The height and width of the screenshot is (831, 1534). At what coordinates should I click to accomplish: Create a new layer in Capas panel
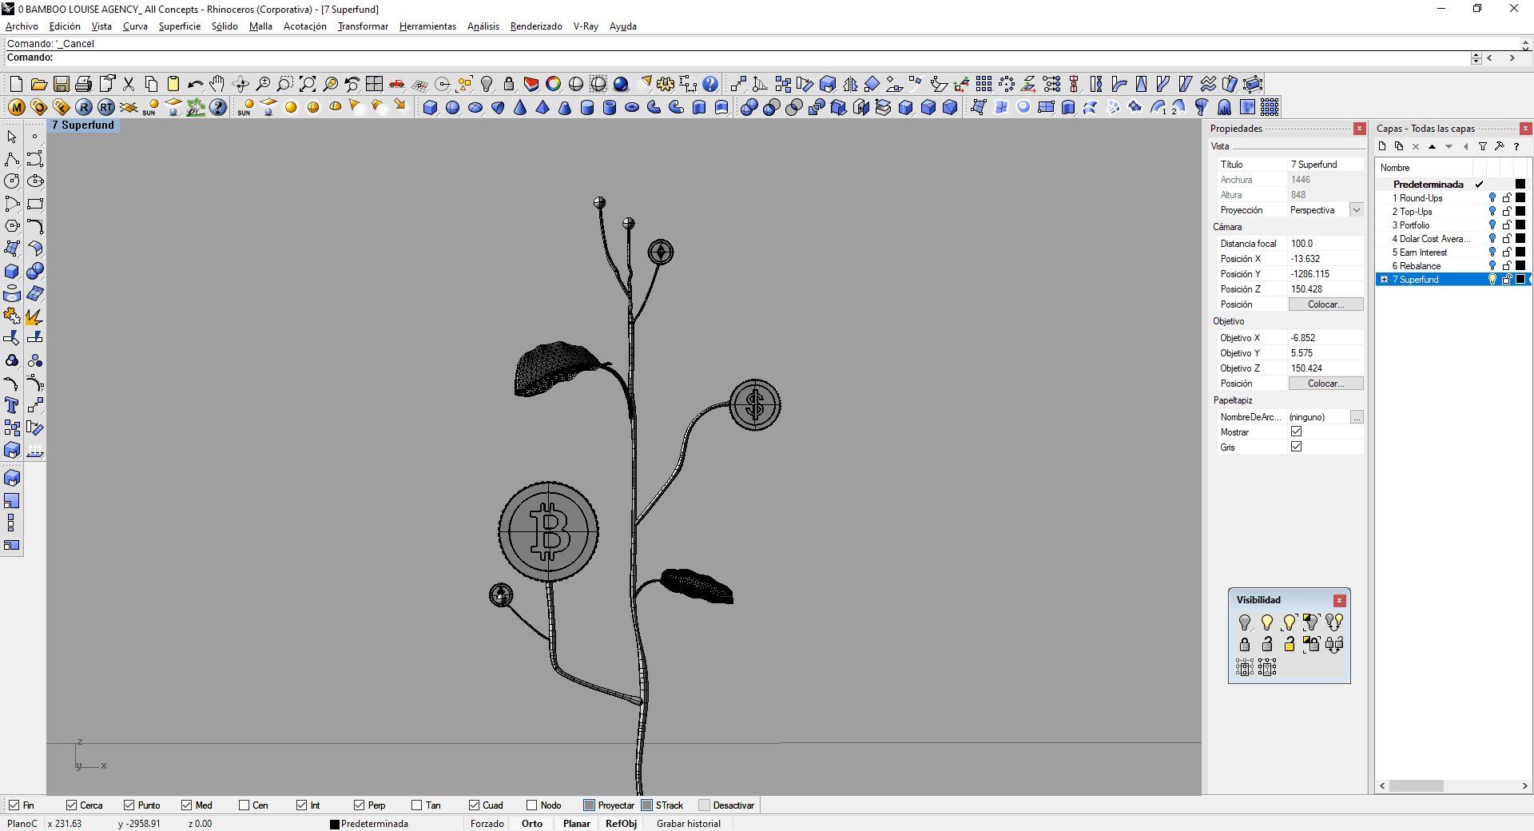coord(1382,146)
